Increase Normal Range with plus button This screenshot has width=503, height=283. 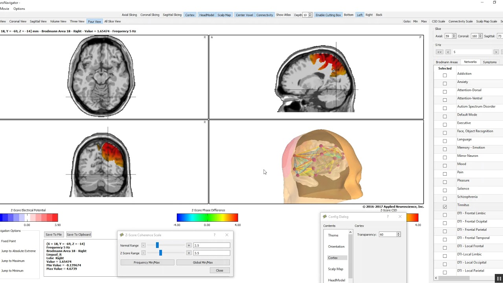click(189, 245)
